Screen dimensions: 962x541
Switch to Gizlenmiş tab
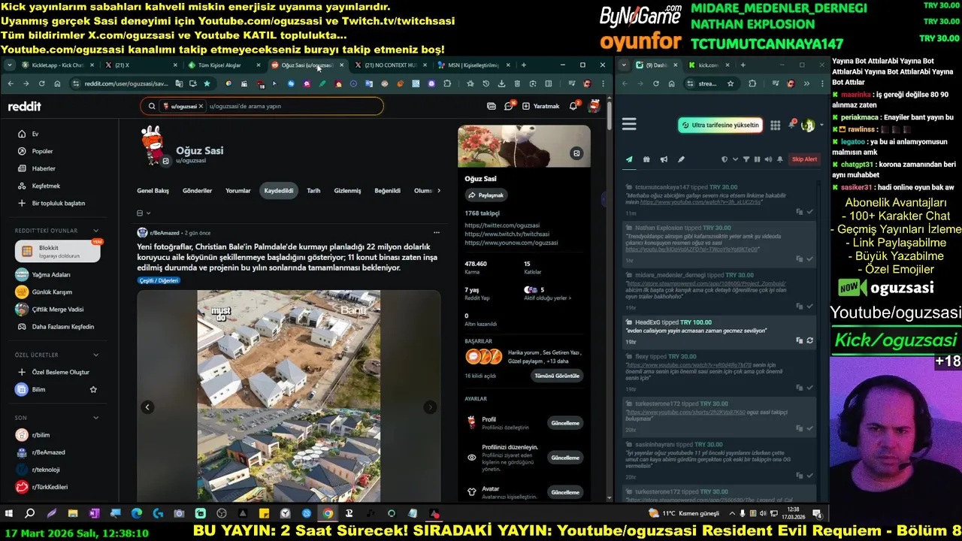[347, 191]
